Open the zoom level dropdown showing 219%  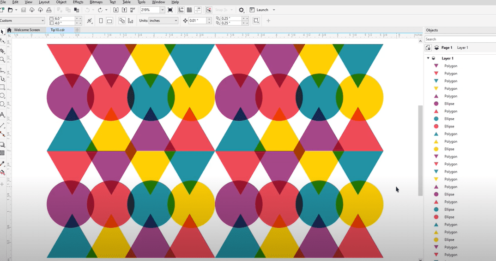coord(162,10)
